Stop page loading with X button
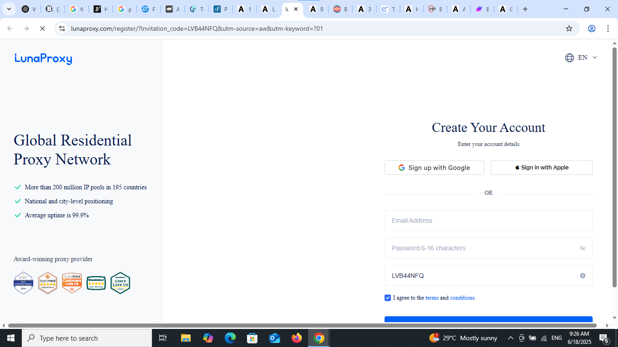The image size is (618, 347). (42, 28)
